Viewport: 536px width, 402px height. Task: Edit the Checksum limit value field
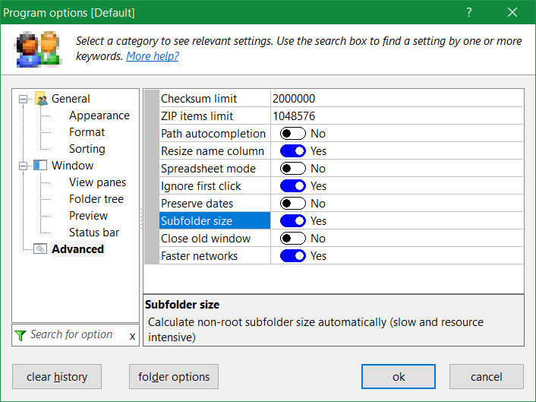[x=395, y=99]
